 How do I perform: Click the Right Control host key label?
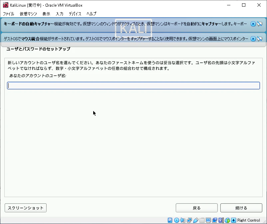249,220
